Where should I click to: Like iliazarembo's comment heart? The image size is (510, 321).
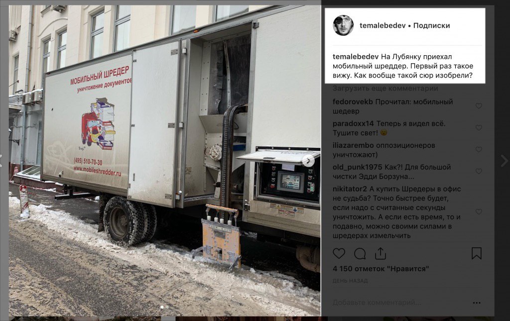[x=479, y=149]
